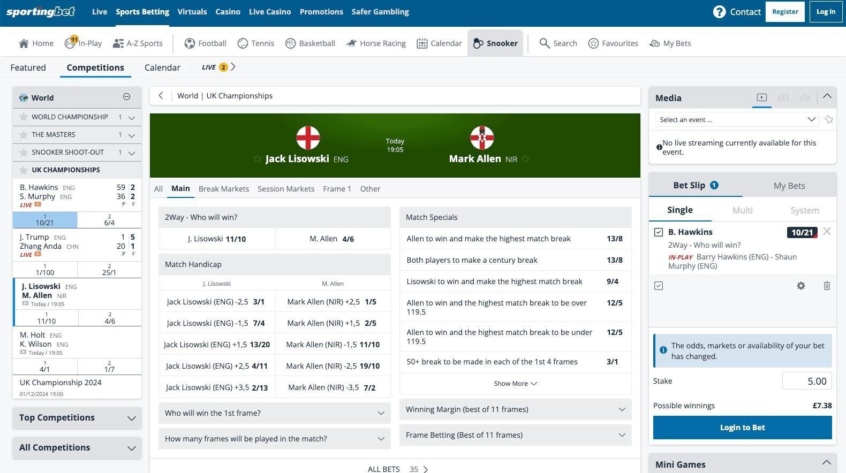
Task: Select the Horse Racing icon
Action: (x=351, y=43)
